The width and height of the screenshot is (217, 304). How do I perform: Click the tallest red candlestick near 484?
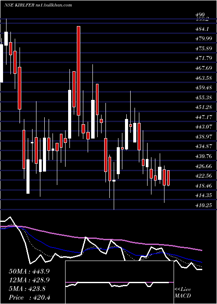(79, 71)
